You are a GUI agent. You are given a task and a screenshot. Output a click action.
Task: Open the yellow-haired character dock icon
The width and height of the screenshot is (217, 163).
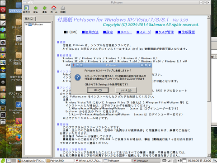point(3,69)
